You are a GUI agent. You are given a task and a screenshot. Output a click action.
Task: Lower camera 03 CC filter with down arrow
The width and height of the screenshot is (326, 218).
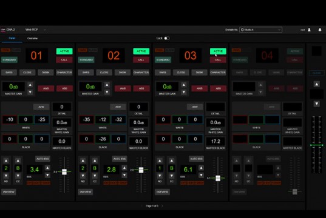[x=172, y=176]
